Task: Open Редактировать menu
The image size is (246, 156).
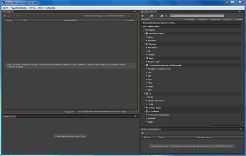Action: coord(19,8)
